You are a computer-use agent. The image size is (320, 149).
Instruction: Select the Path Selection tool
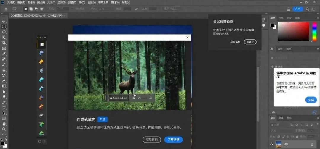[4, 113]
